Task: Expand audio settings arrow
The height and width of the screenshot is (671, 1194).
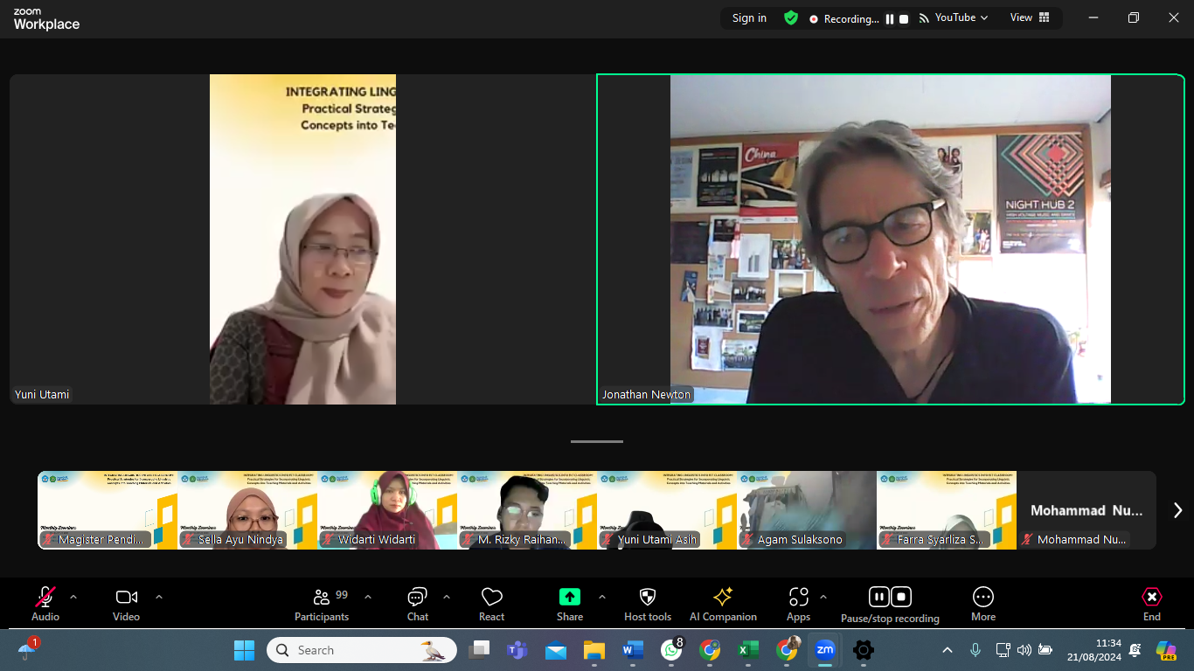Action: tap(73, 598)
